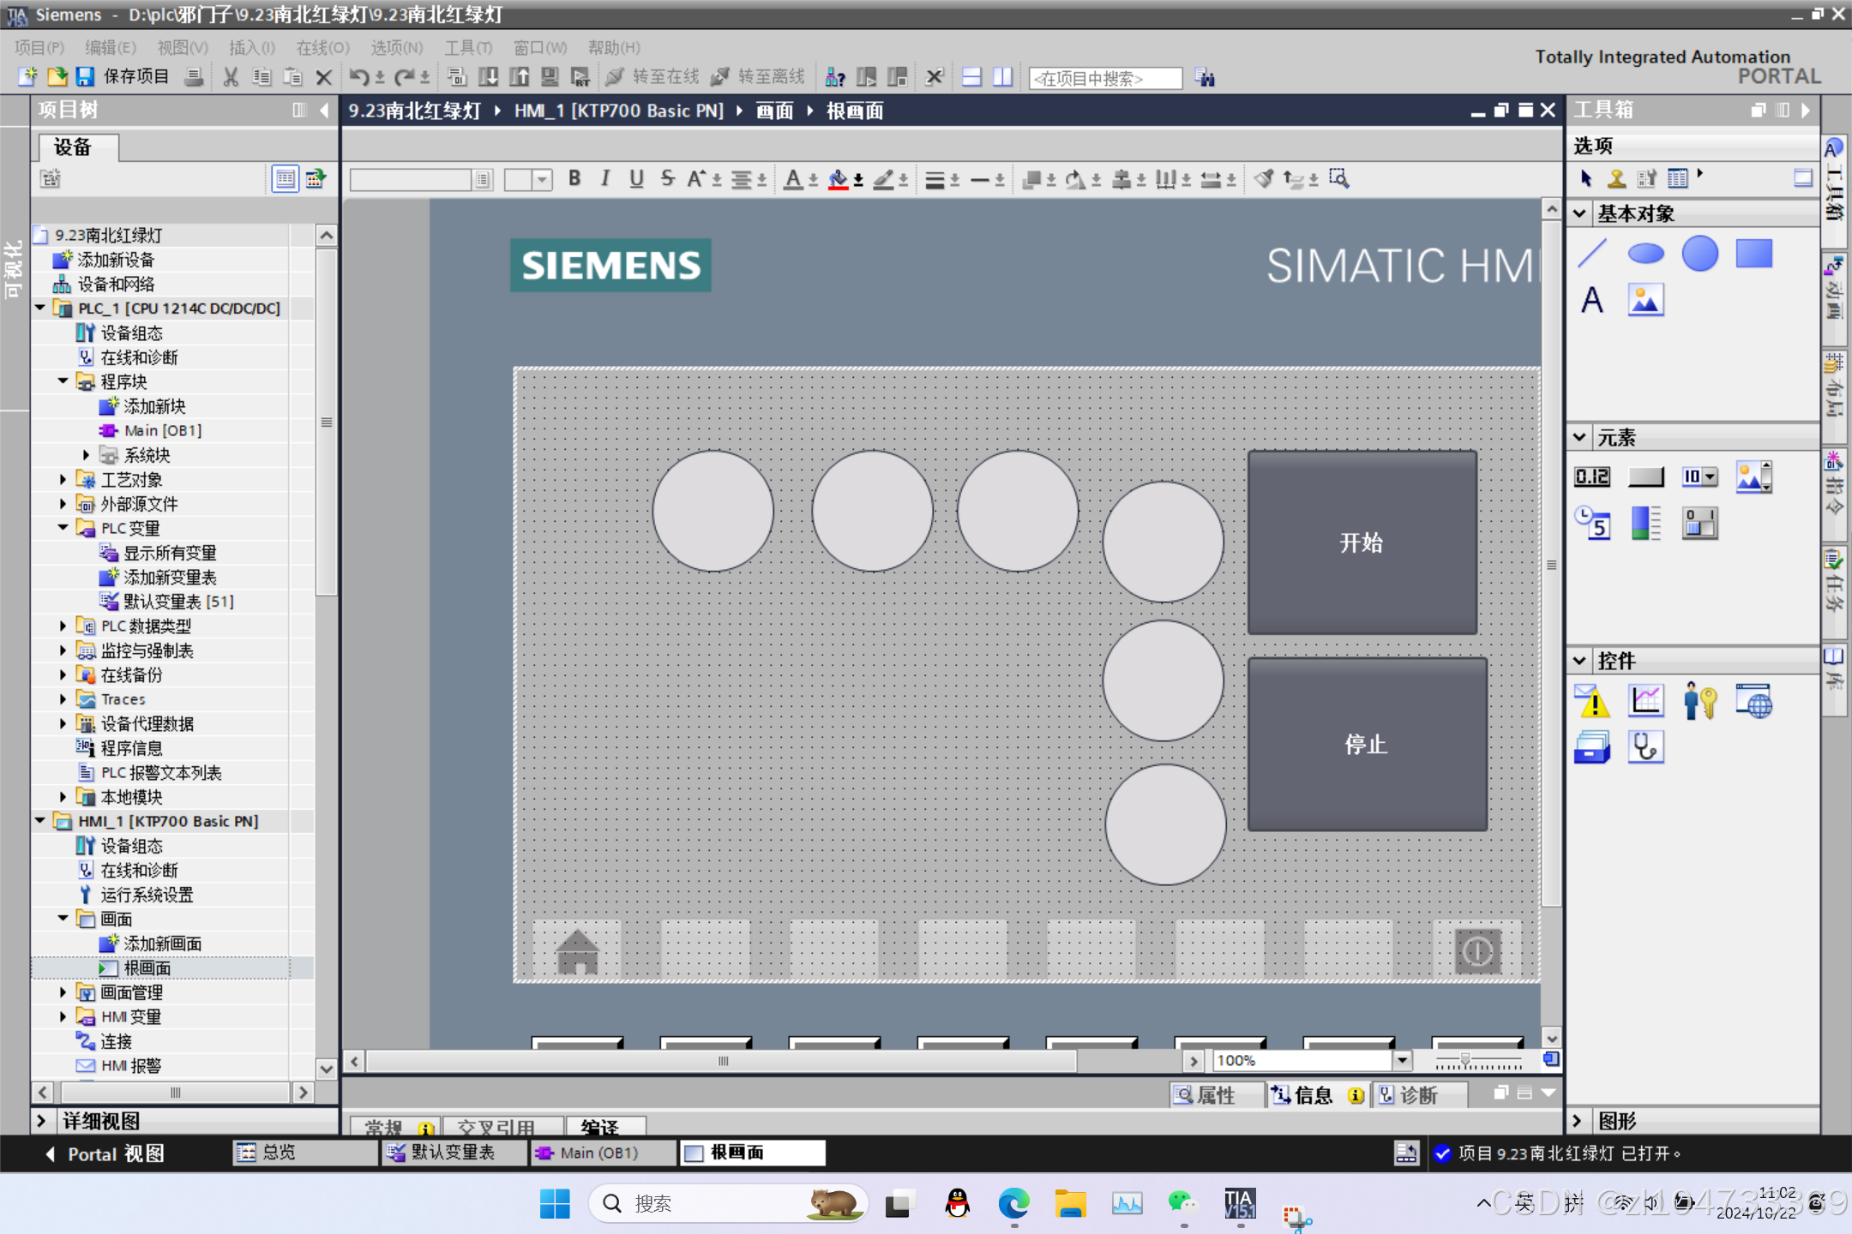Open the zoom level dropdown
The image size is (1852, 1234).
1402,1061
